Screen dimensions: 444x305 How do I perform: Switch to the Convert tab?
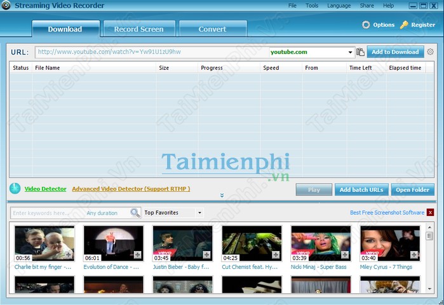[x=213, y=29]
